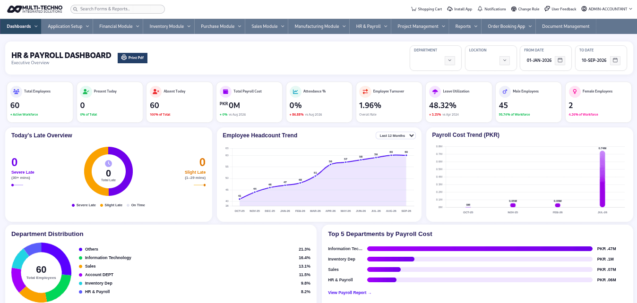This screenshot has height=303, width=637.
Task: Open the Last 12 Months dropdown
Action: pos(396,135)
